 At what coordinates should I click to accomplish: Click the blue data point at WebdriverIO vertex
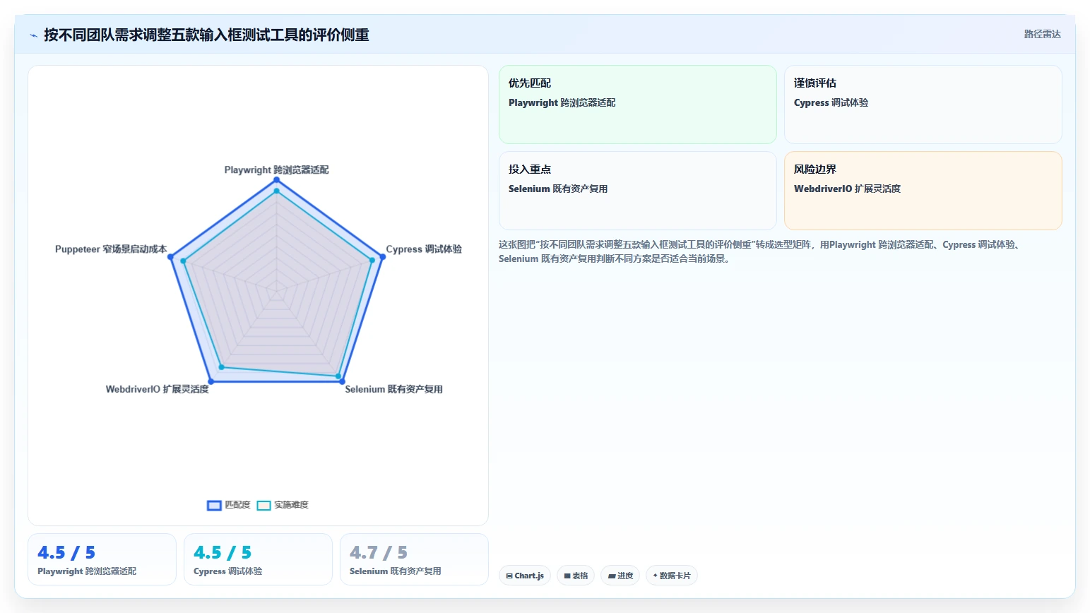[x=211, y=381]
